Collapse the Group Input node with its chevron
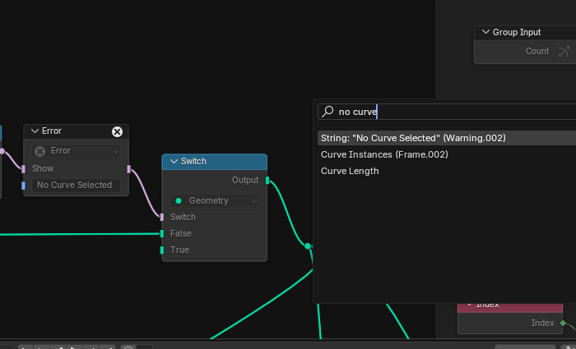Image resolution: width=576 pixels, height=349 pixels. click(x=485, y=32)
